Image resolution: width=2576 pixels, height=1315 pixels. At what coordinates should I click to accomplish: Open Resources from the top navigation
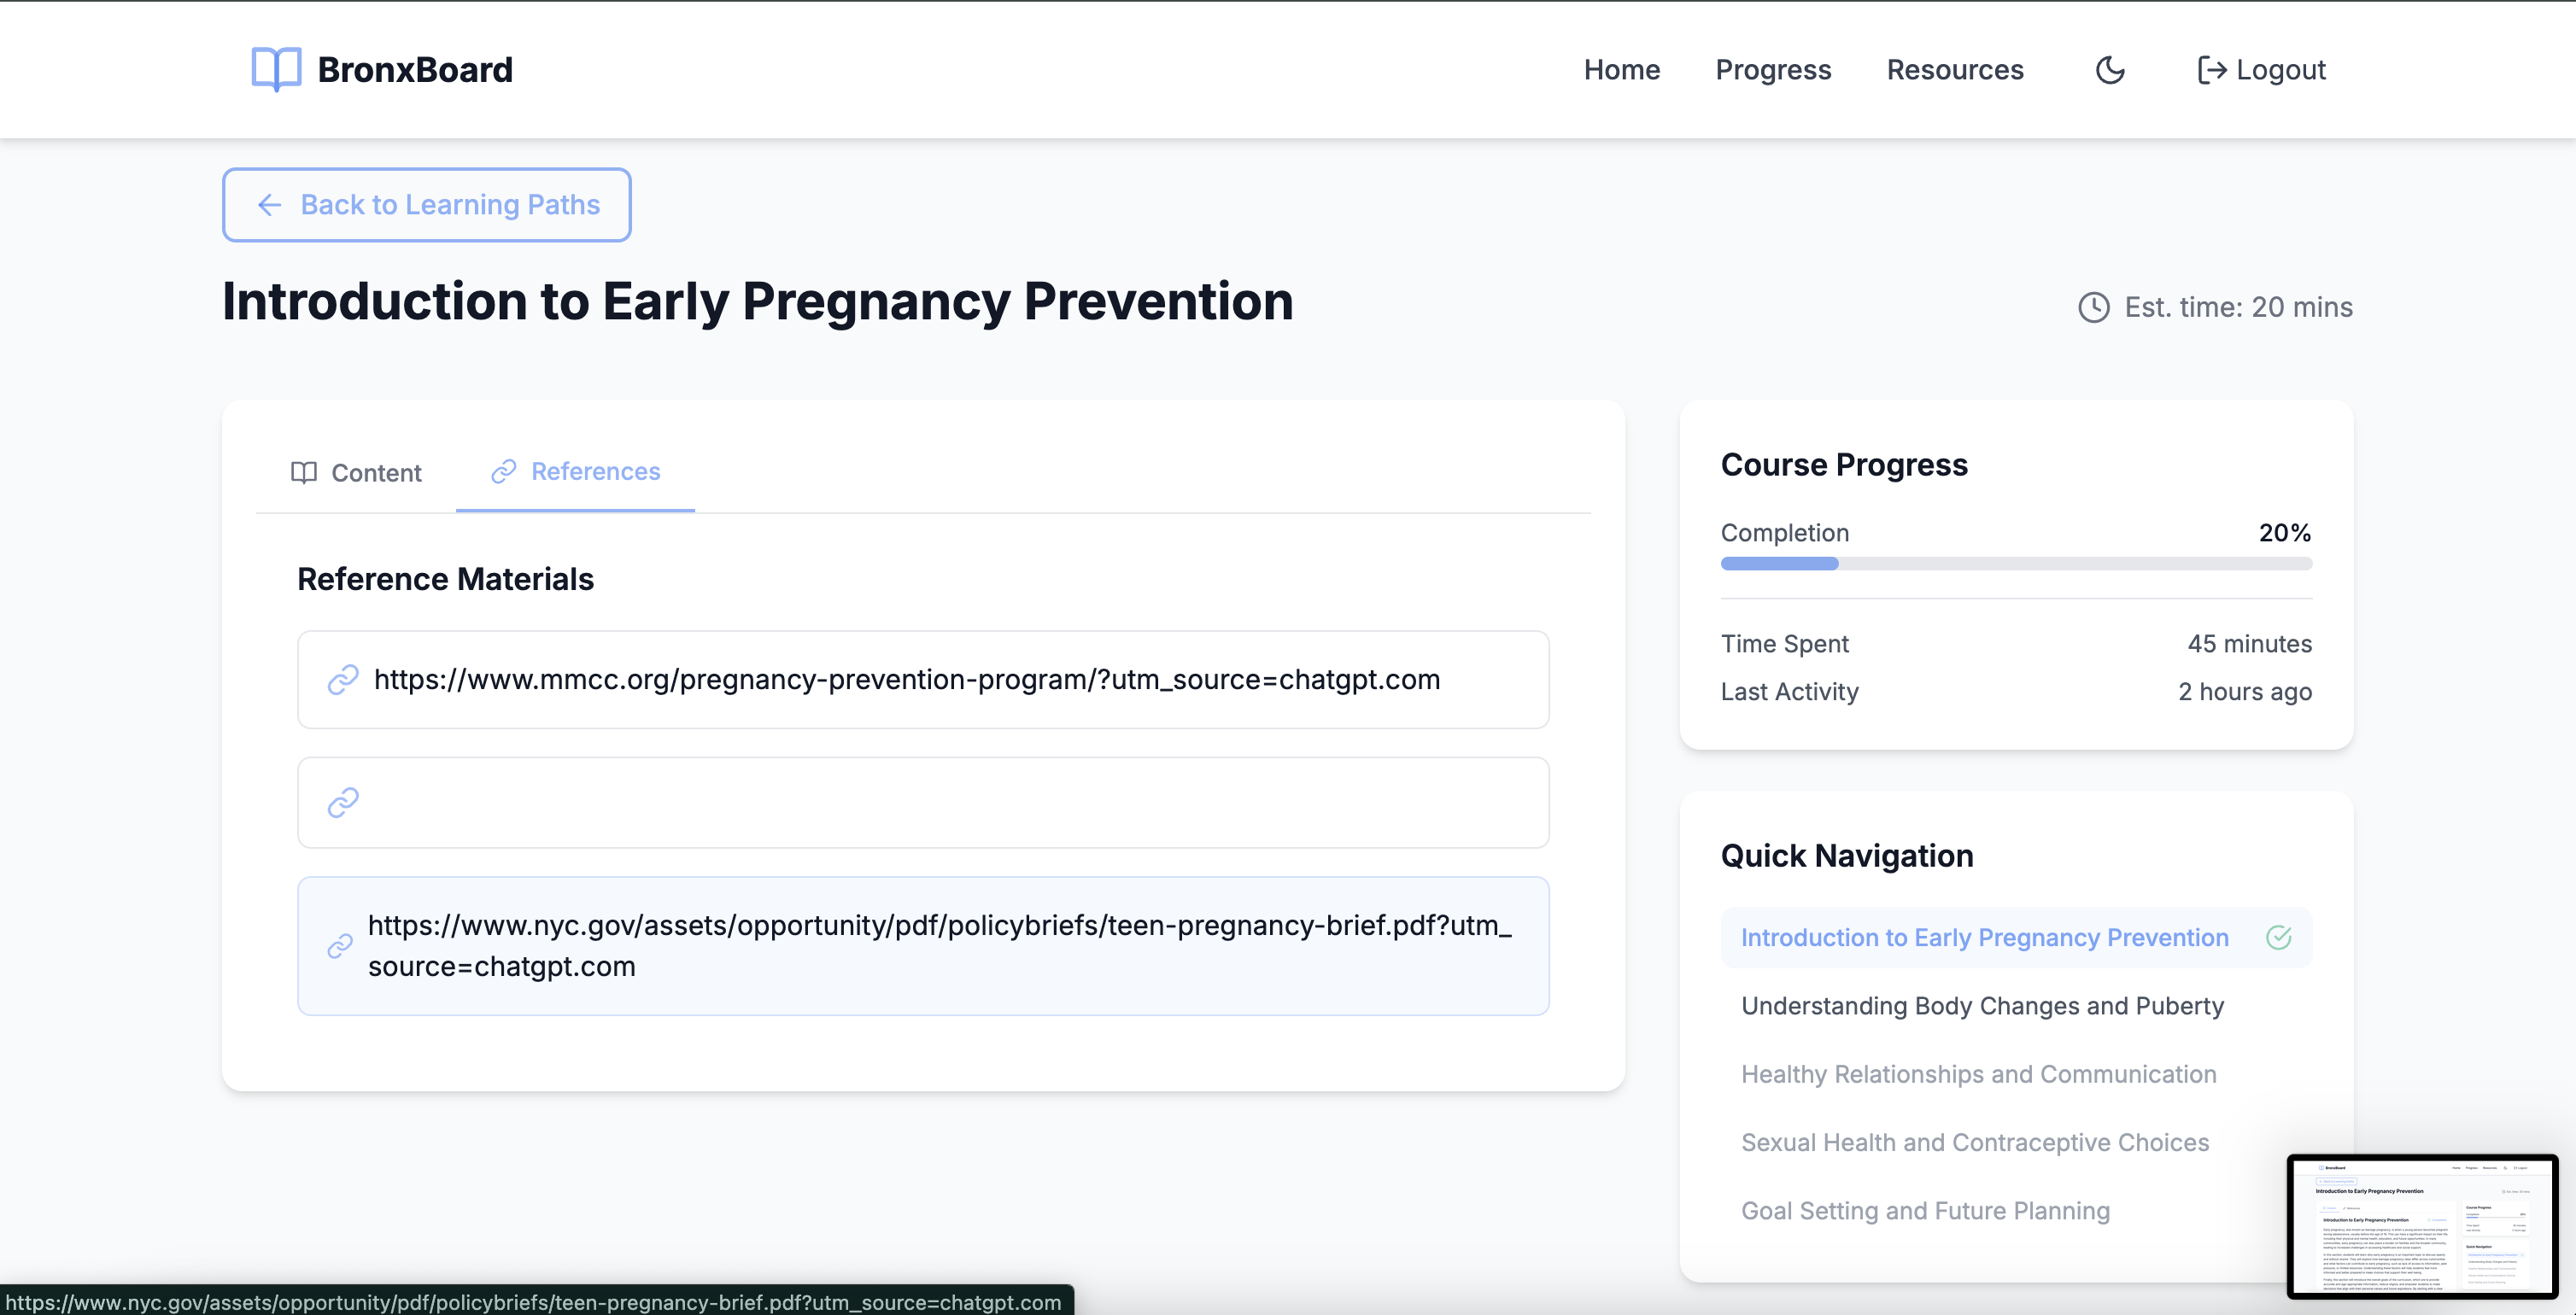[1954, 70]
